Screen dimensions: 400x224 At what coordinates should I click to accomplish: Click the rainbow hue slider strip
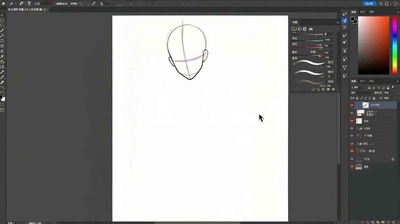tap(395, 45)
